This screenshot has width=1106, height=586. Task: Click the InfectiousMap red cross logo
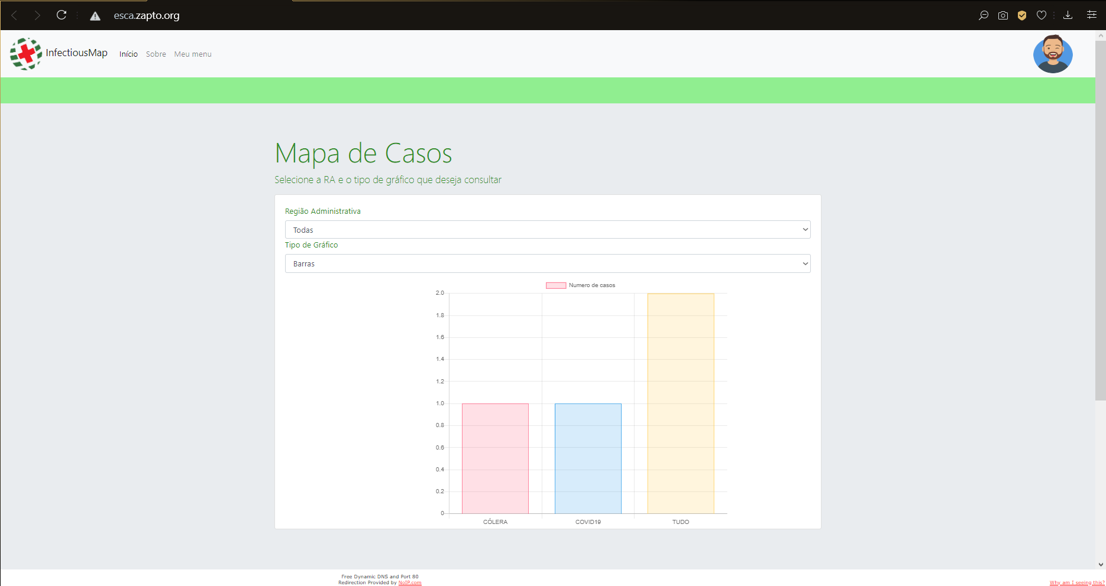[26, 54]
